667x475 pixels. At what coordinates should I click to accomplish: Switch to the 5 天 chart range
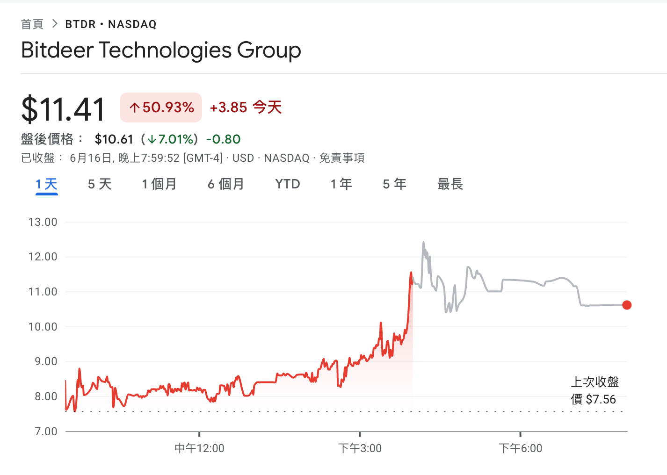tap(99, 184)
